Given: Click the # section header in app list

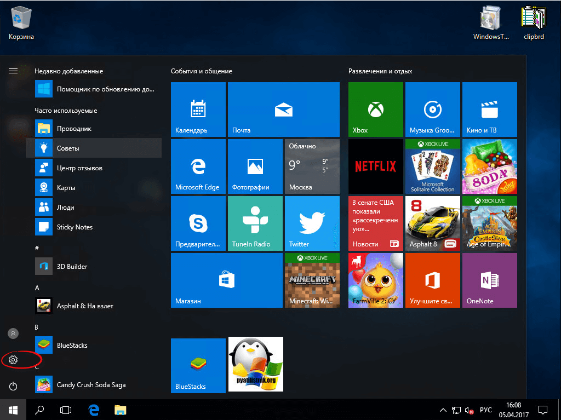Looking at the screenshot, I should (37, 248).
